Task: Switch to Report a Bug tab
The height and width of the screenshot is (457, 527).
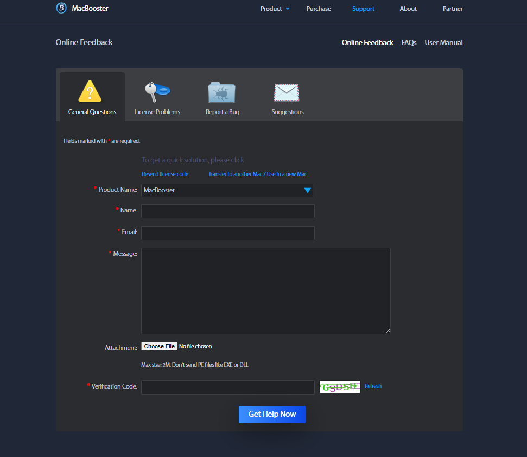Action: [223, 97]
